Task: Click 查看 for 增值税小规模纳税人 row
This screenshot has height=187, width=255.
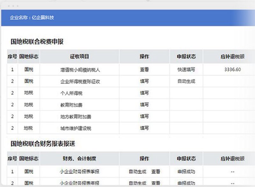Action: [x=144, y=70]
